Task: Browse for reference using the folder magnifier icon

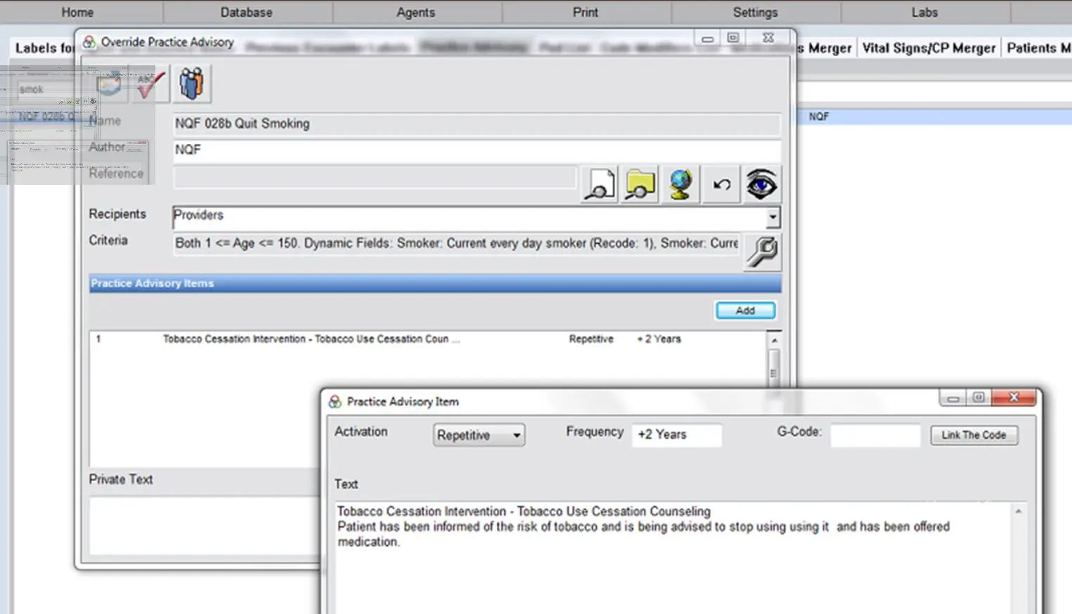Action: pos(639,184)
